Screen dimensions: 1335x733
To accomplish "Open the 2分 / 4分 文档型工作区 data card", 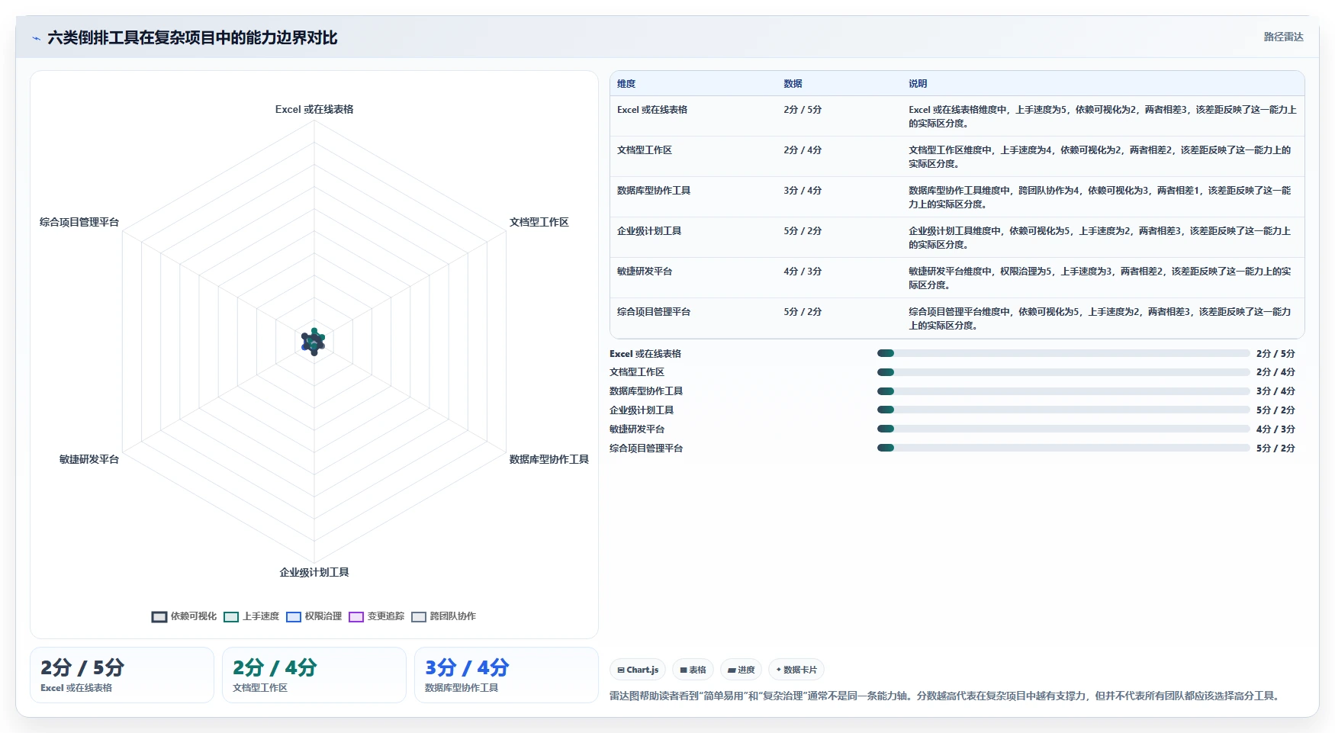I will [x=314, y=675].
